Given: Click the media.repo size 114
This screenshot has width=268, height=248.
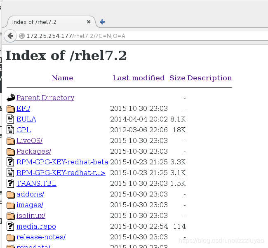Looking at the screenshot, I should [x=179, y=226].
